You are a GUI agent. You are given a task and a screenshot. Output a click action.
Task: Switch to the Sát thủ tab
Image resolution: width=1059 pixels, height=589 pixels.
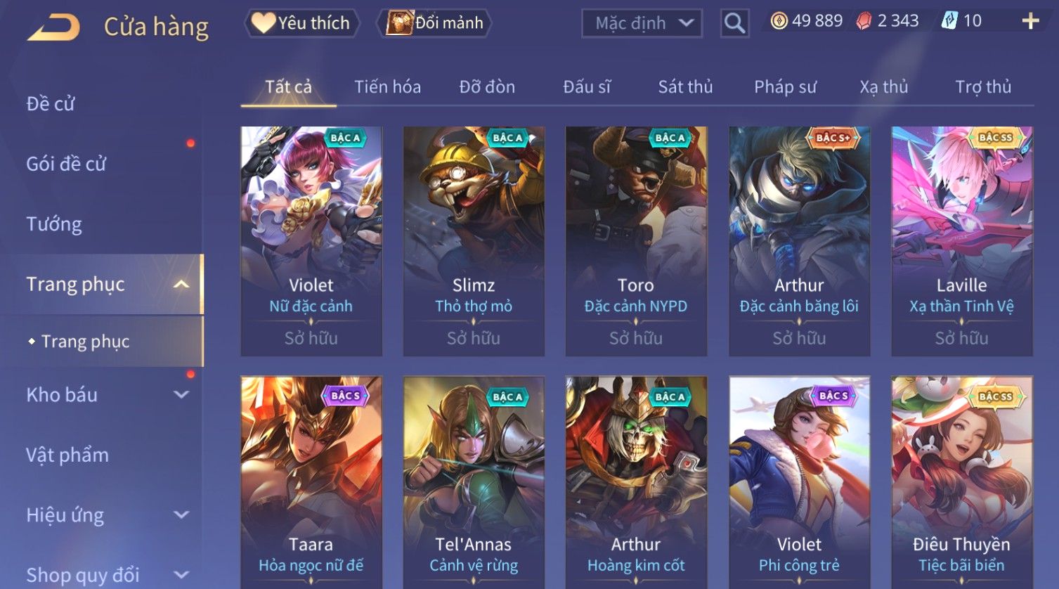coord(685,86)
